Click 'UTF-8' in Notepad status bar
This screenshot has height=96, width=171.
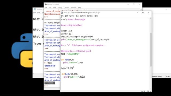click(168, 77)
